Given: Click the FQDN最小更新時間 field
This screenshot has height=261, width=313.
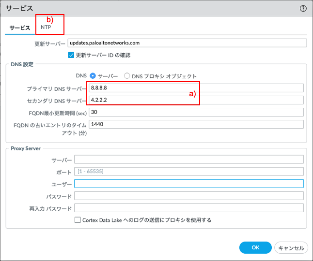Looking at the screenshot, I should pyautogui.click(x=196, y=112).
